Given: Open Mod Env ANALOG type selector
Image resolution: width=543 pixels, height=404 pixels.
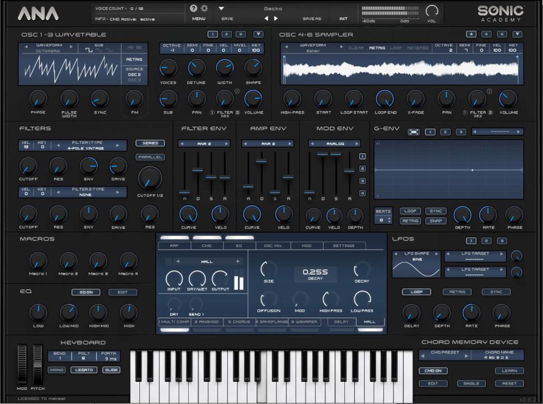Looking at the screenshot, I should [x=335, y=144].
